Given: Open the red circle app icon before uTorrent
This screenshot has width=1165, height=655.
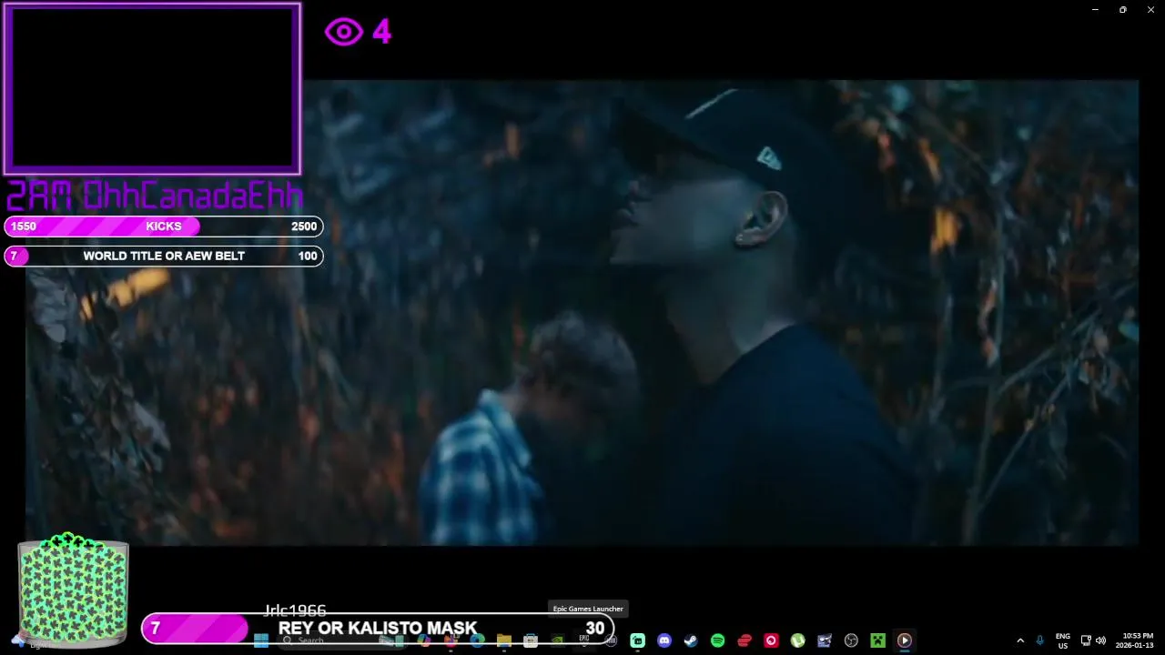Looking at the screenshot, I should tap(771, 640).
